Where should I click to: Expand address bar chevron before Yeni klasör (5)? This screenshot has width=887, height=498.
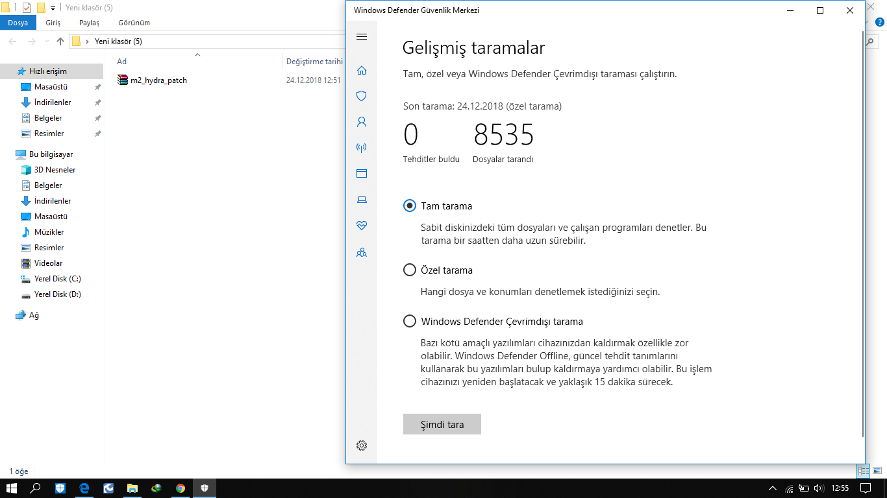[x=87, y=41]
